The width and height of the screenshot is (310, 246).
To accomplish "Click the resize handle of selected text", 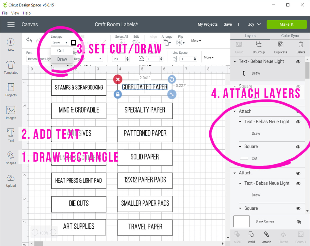I will (x=172, y=95).
